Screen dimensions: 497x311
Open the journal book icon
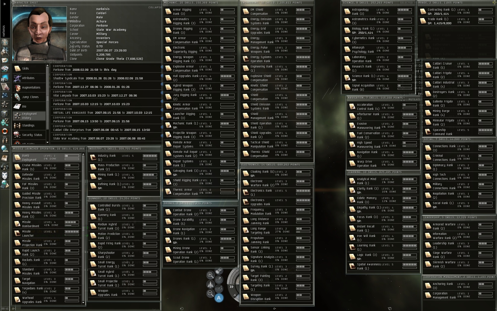5,158
